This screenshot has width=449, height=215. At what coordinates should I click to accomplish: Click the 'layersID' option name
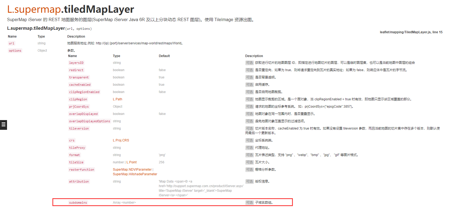[76, 63]
